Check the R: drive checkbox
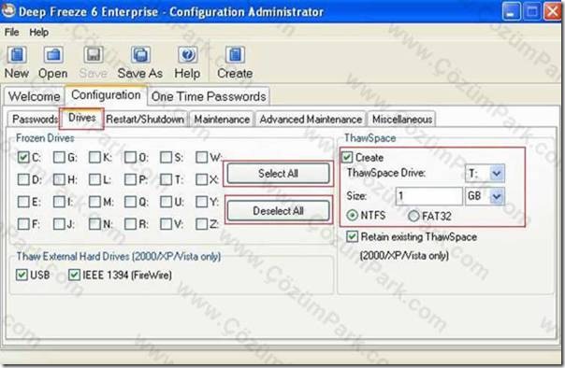 click(130, 224)
